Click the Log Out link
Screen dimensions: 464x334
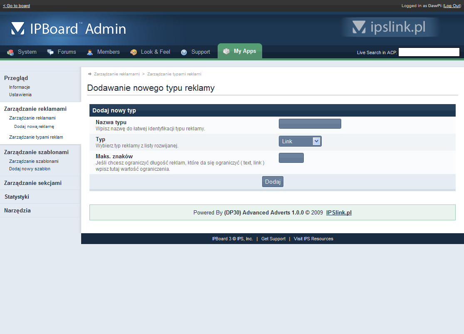[452, 6]
